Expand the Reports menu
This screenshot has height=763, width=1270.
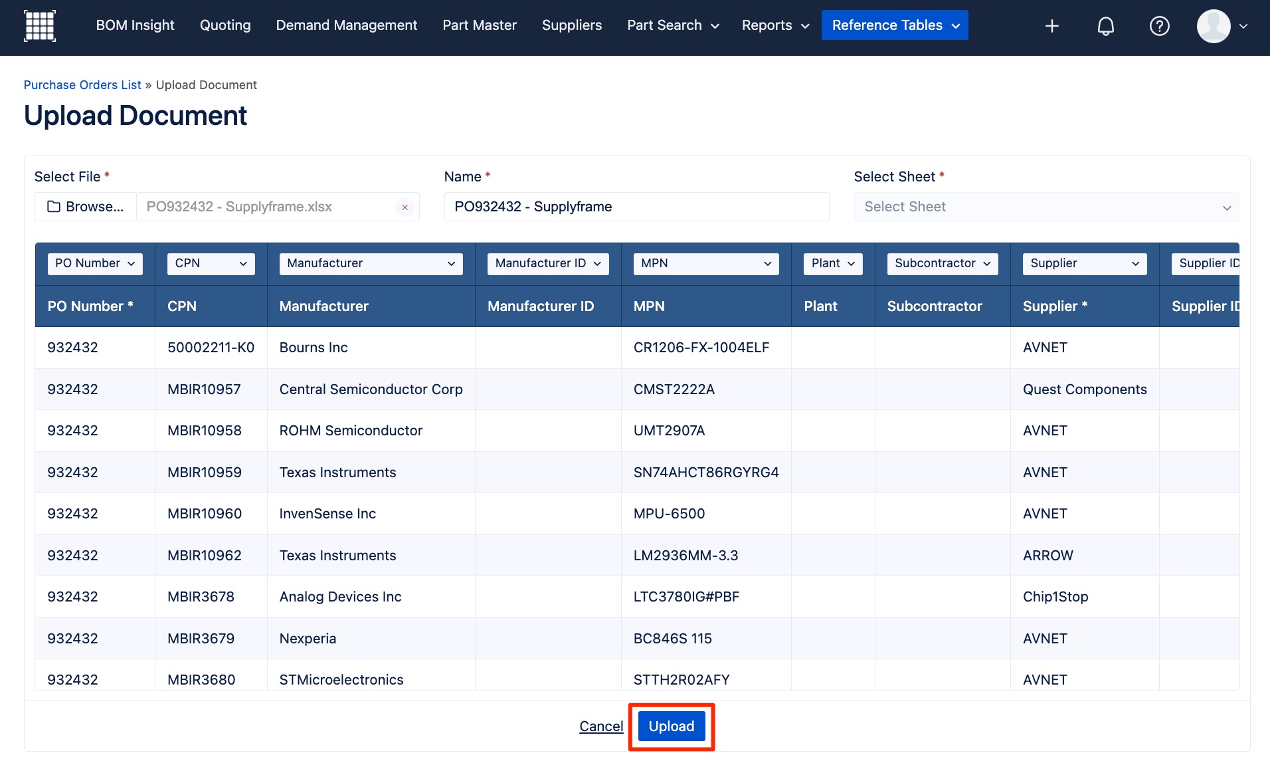click(775, 25)
